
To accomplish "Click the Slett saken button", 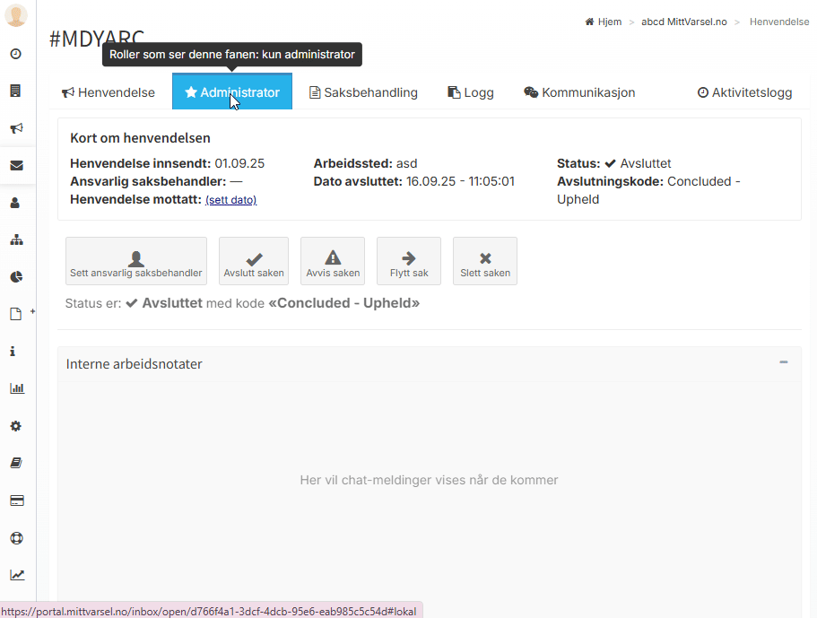I will [484, 261].
